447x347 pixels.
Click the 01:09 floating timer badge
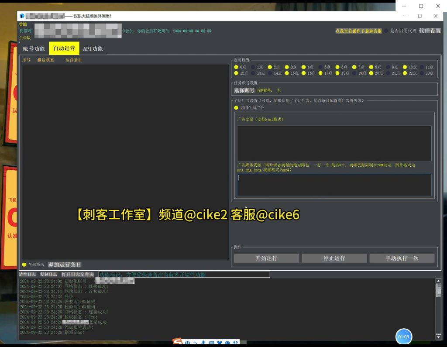(x=403, y=337)
